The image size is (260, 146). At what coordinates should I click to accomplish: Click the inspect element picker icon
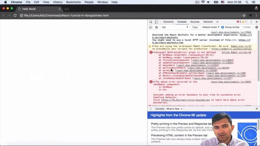click(x=151, y=22)
